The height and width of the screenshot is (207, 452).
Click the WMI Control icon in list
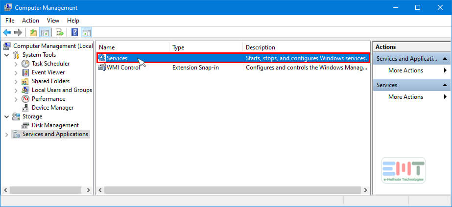[x=102, y=68]
